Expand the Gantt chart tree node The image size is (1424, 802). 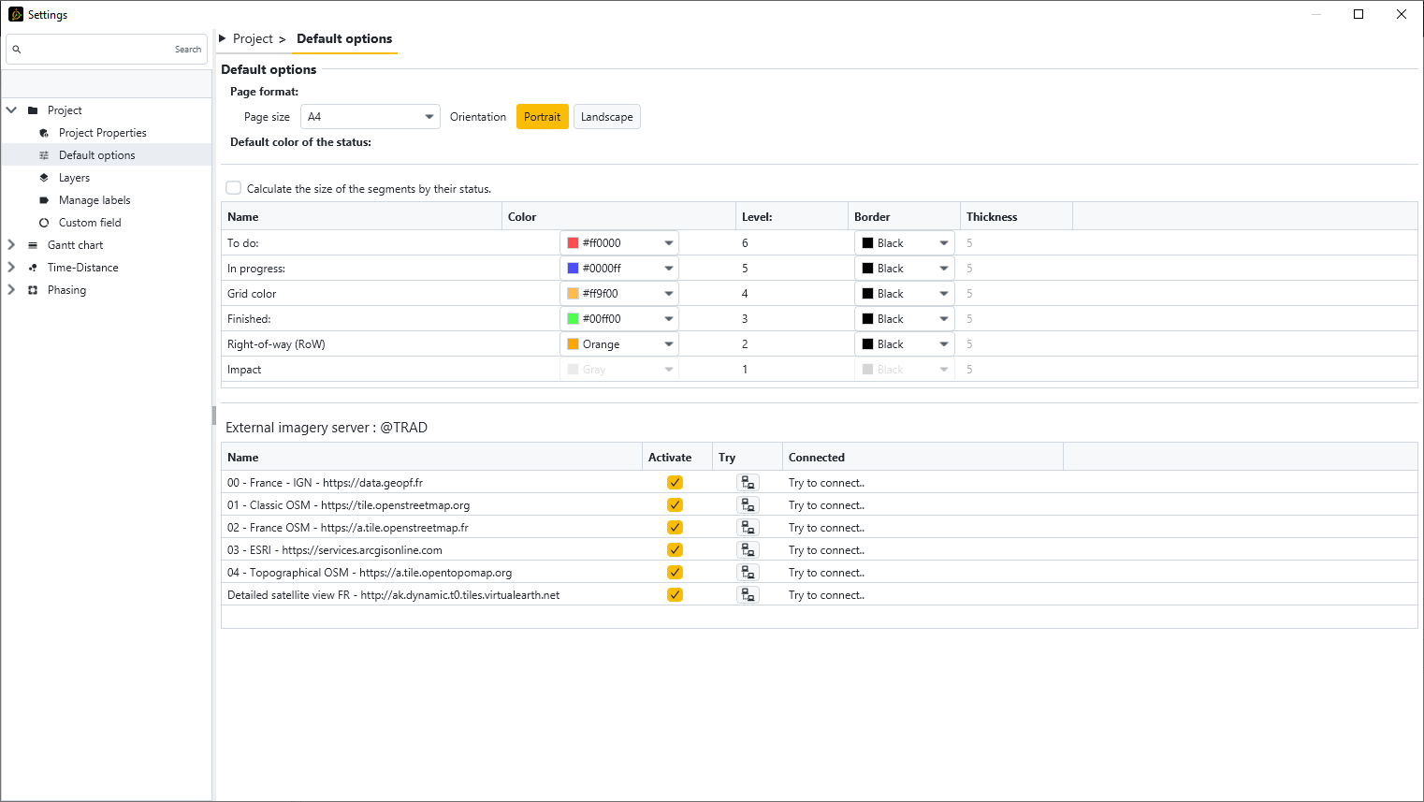pyautogui.click(x=11, y=245)
